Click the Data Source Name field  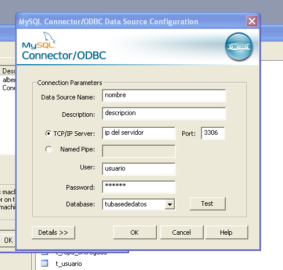[x=164, y=95]
